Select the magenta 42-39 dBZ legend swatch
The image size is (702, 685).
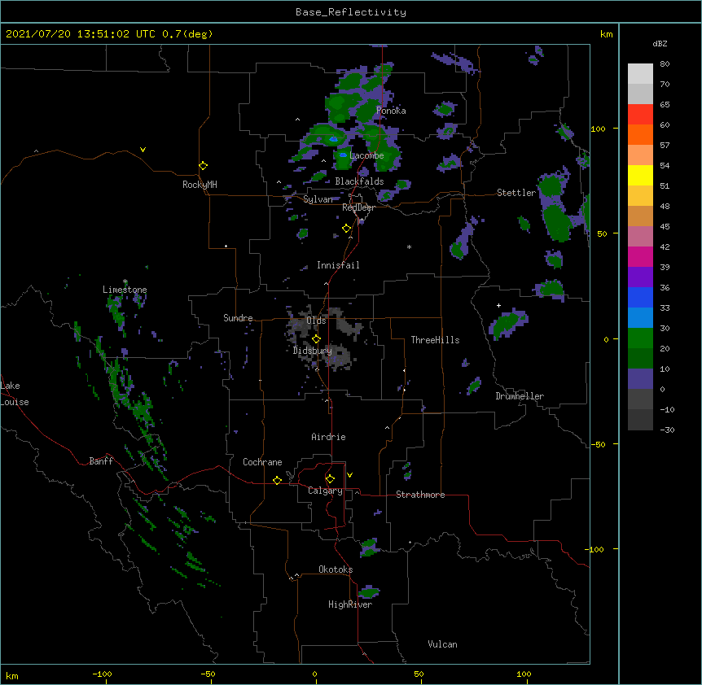(x=640, y=256)
